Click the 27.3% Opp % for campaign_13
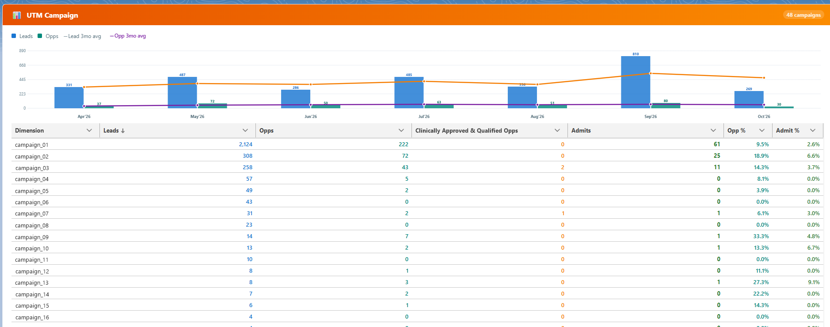The height and width of the screenshot is (327, 830). coord(761,282)
